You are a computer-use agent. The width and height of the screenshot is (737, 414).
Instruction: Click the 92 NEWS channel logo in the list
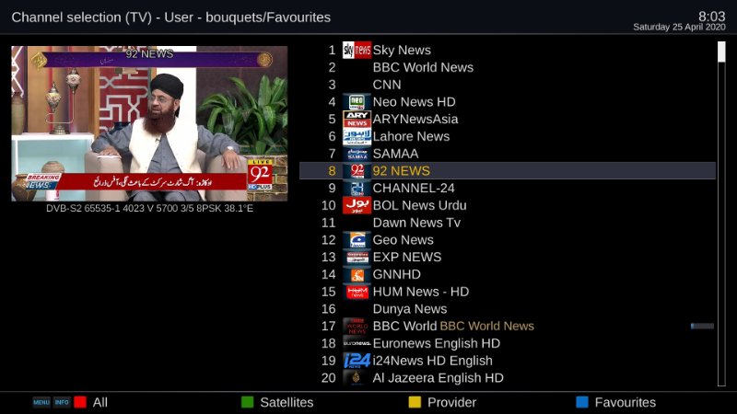357,171
